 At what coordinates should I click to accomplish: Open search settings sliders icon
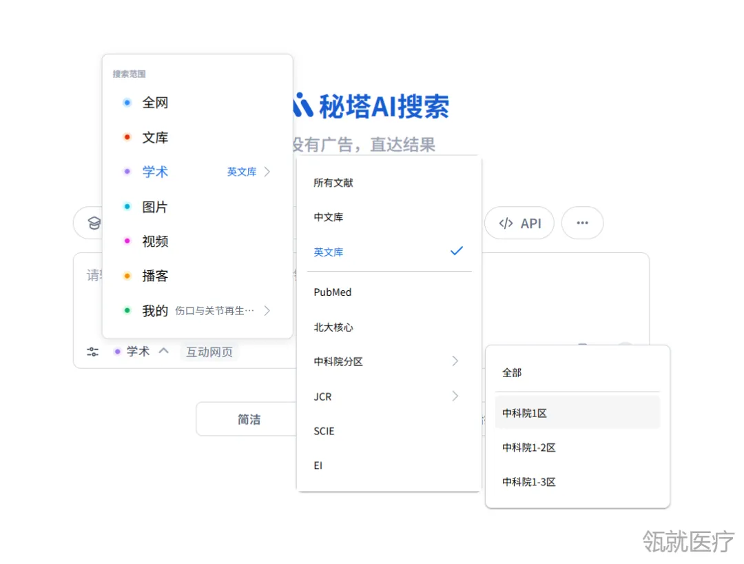pyautogui.click(x=92, y=352)
